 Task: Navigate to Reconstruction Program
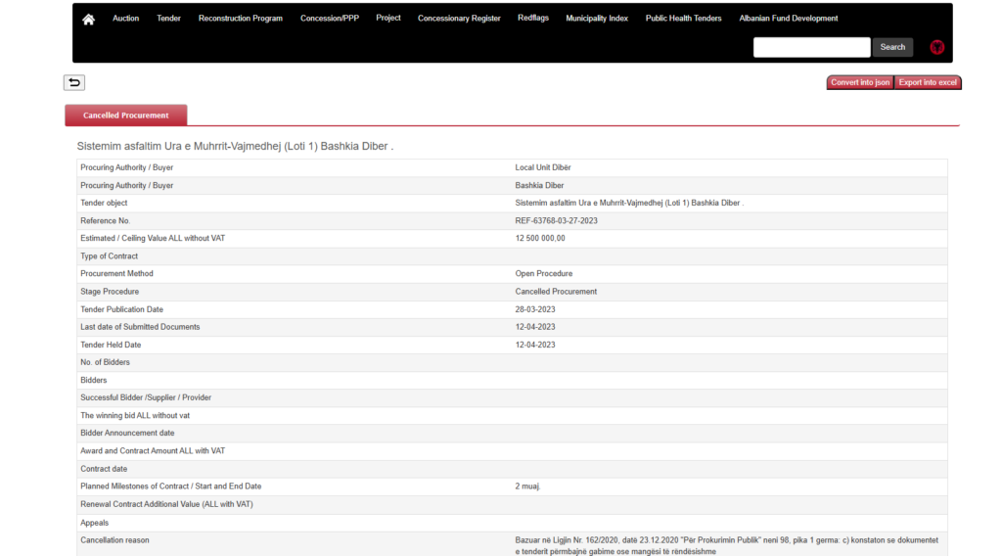pos(240,19)
